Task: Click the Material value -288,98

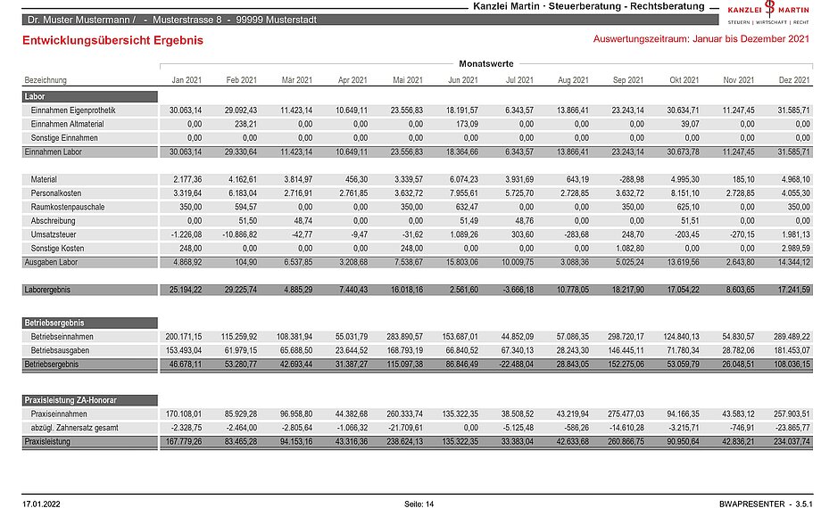Action: coord(632,179)
